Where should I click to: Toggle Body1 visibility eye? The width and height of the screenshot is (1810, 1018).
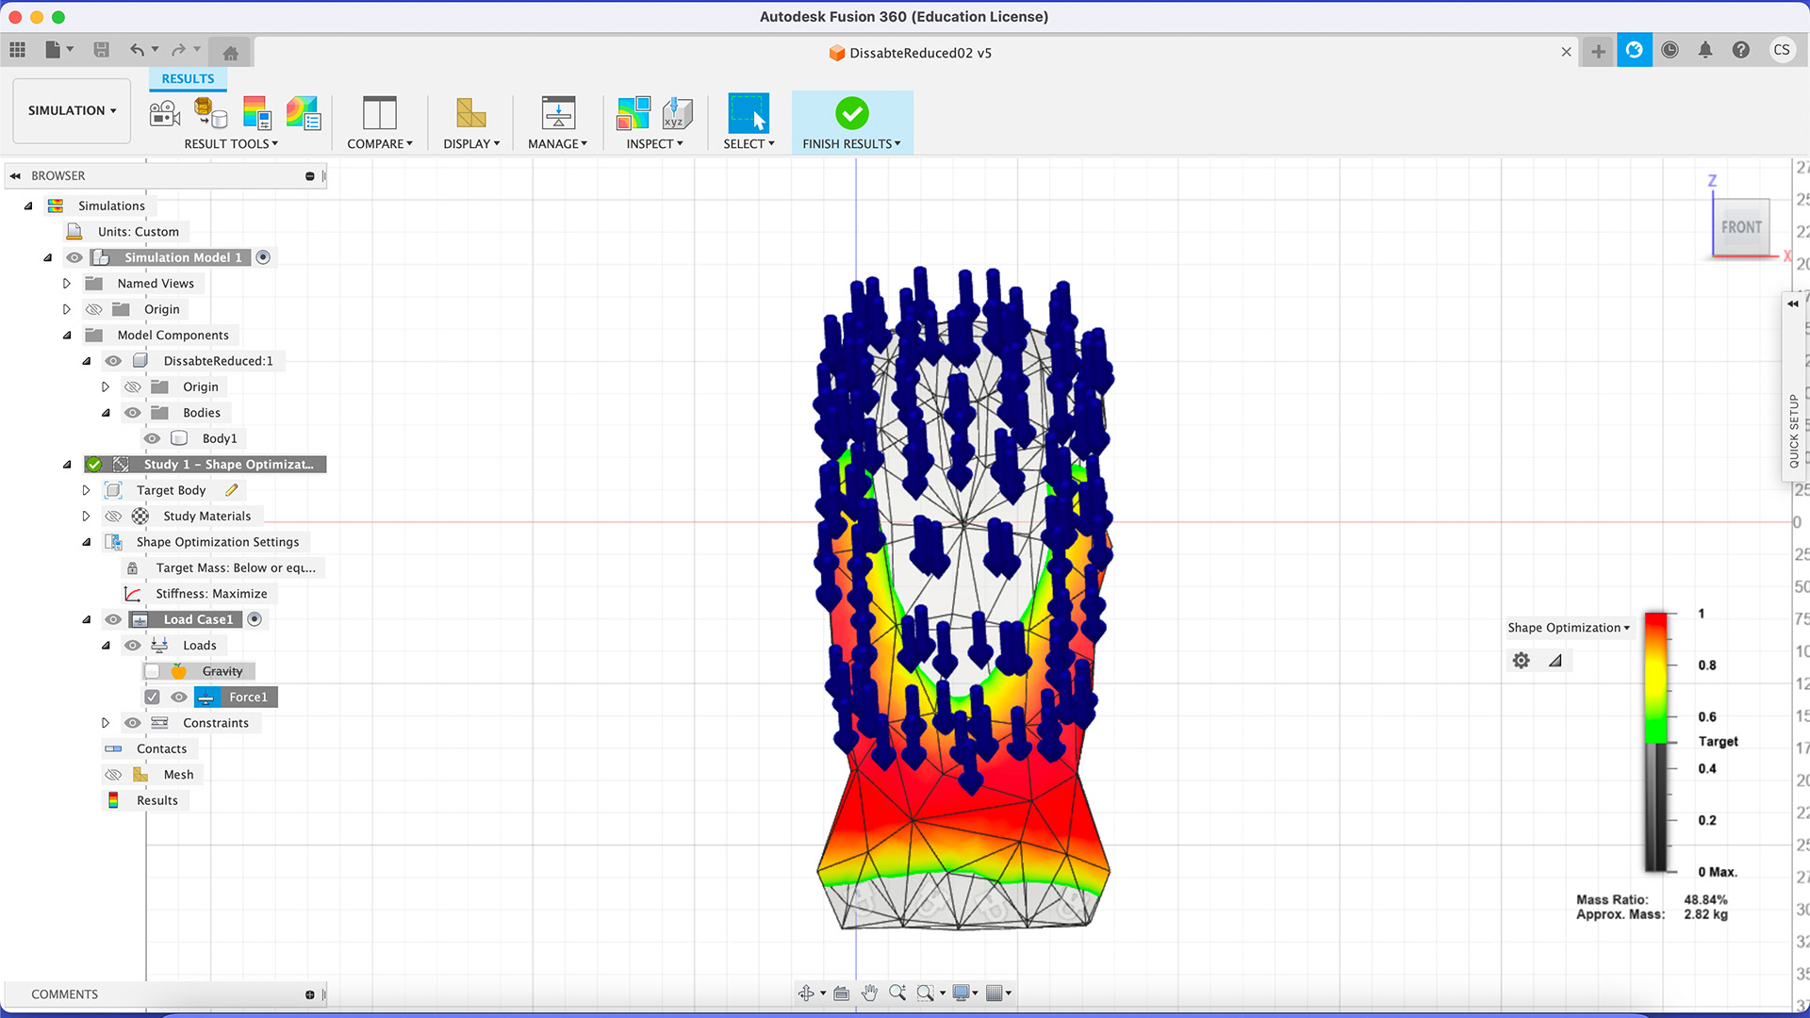(152, 438)
